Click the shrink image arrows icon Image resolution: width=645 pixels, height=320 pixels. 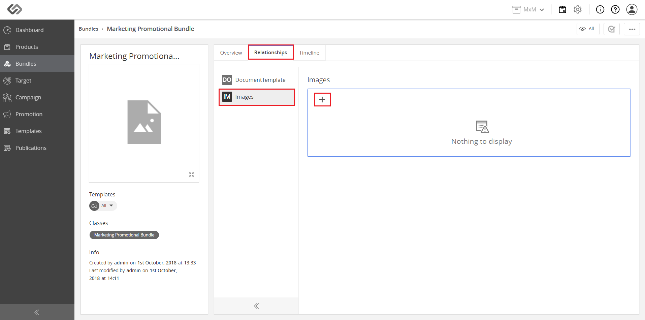click(192, 174)
